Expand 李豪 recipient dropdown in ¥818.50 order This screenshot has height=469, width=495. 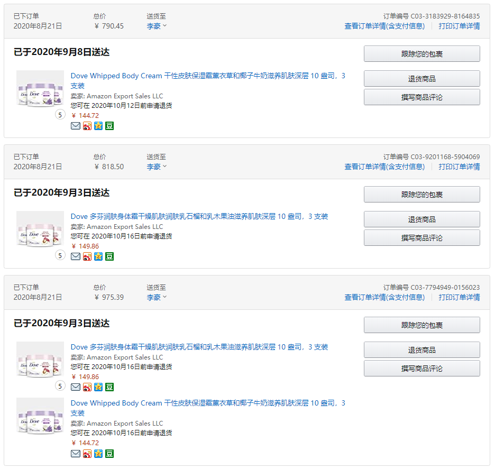157,167
